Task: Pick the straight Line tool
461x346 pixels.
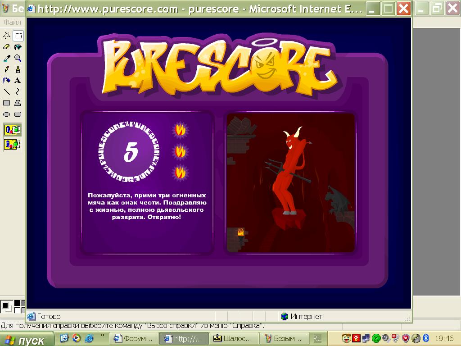Action: (7, 92)
